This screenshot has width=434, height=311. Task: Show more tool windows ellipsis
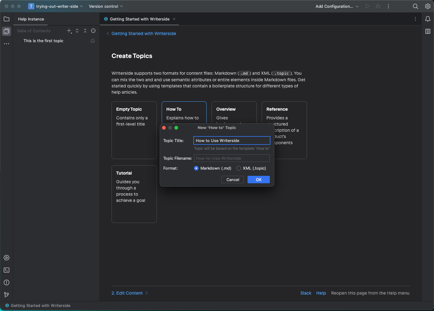7,44
